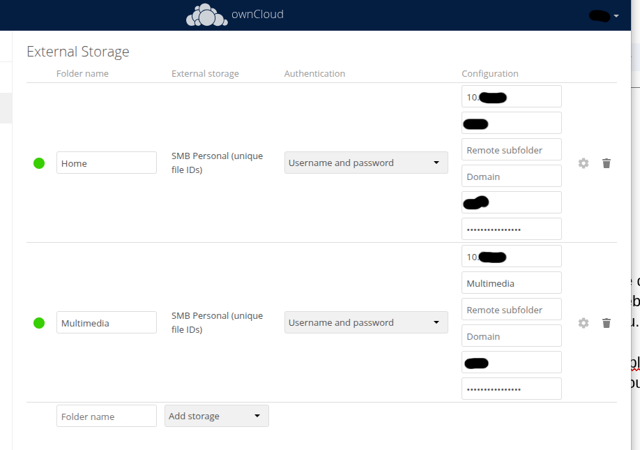Click the green status indicator for Home
Viewport: 640px width, 450px height.
[x=39, y=163]
